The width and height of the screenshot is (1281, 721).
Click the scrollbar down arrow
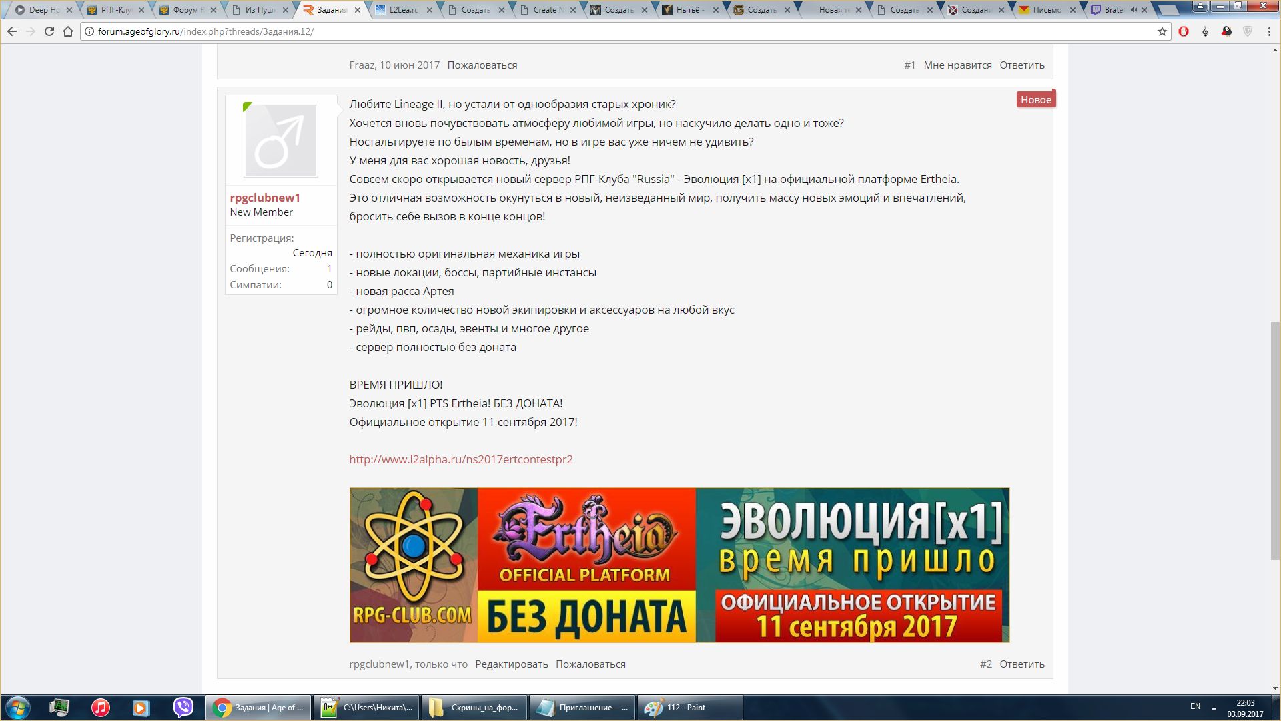[1275, 688]
